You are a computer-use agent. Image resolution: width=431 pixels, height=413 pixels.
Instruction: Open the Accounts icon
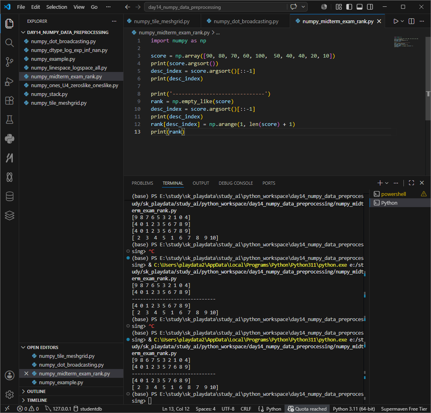click(x=9, y=375)
